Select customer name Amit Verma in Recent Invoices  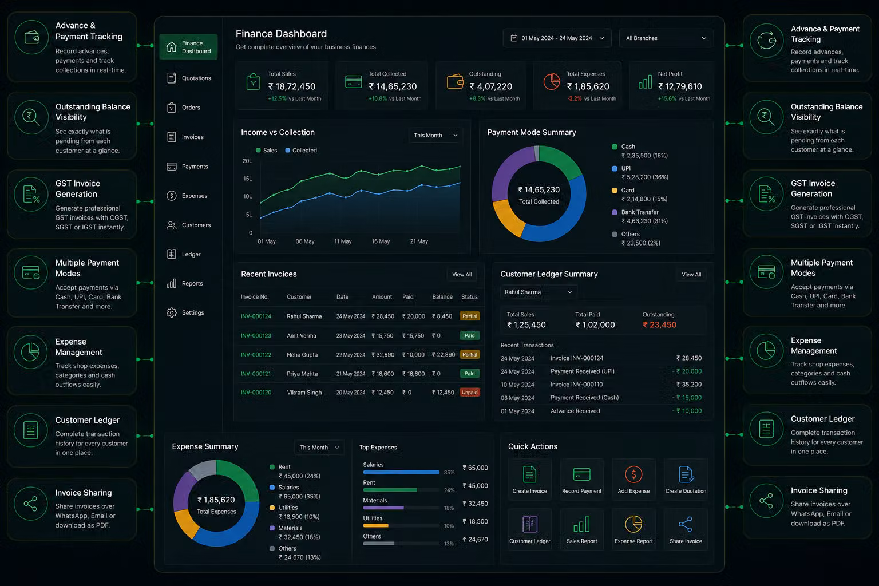point(302,336)
